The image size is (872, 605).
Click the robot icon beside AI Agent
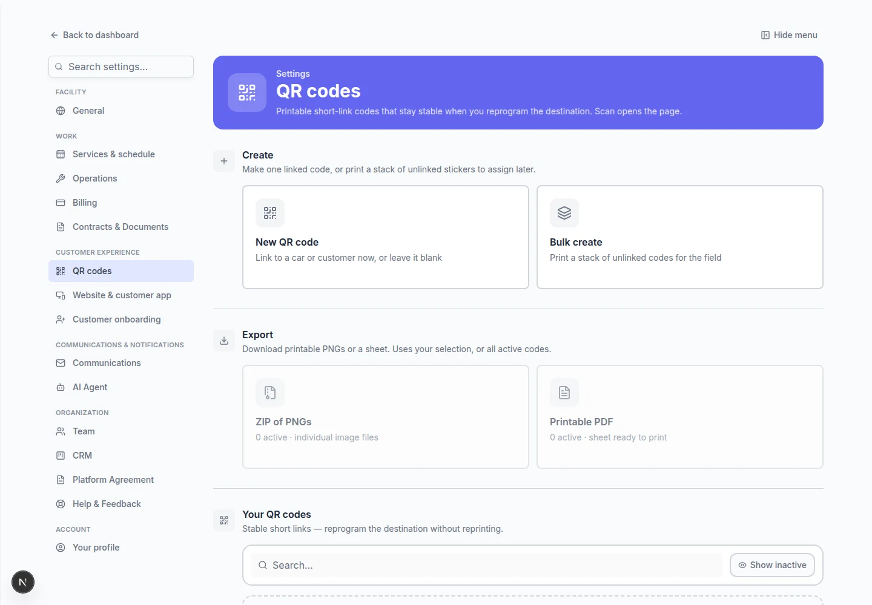point(61,387)
